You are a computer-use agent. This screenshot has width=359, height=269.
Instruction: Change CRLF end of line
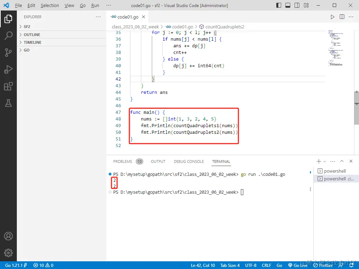(266, 265)
